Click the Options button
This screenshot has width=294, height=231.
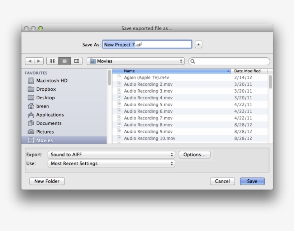tap(194, 155)
